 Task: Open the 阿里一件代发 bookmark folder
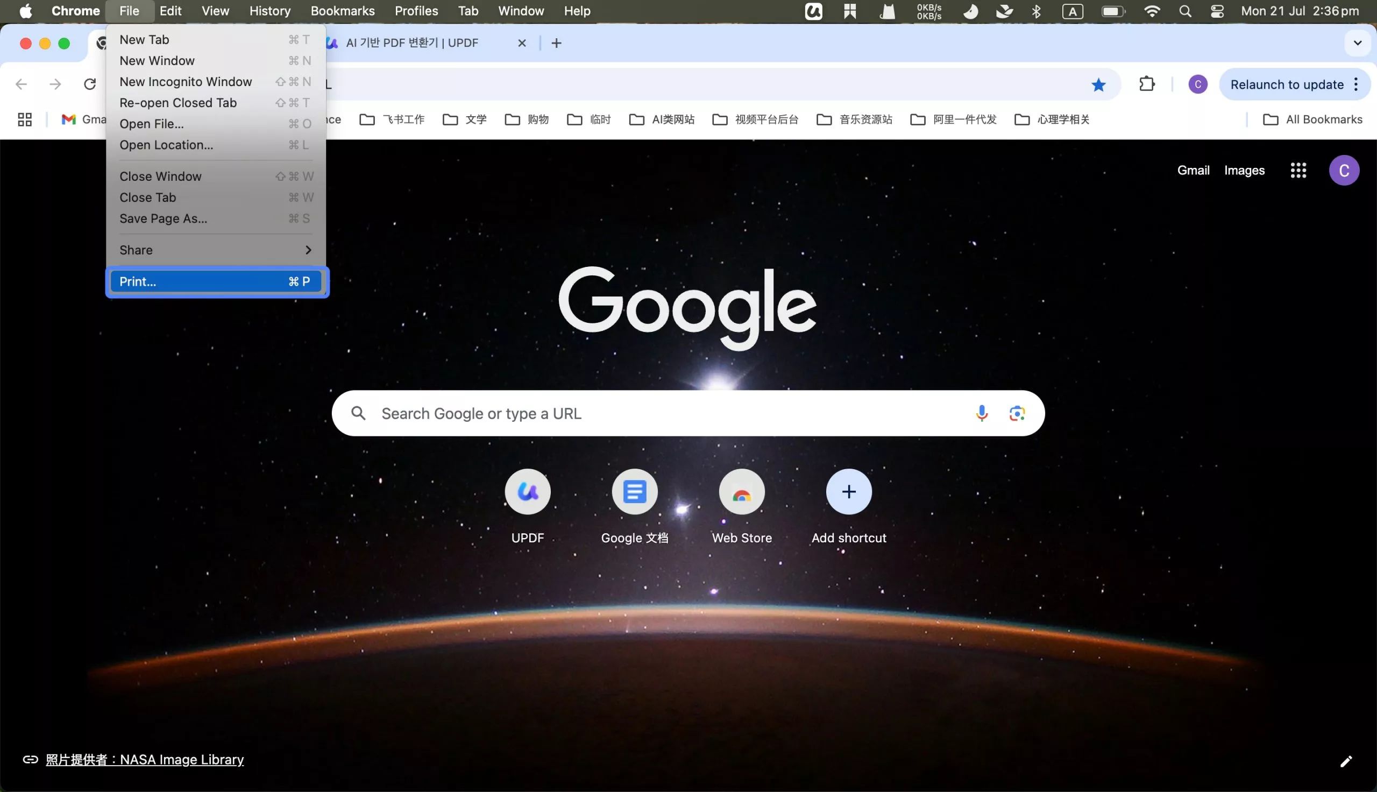tap(954, 119)
